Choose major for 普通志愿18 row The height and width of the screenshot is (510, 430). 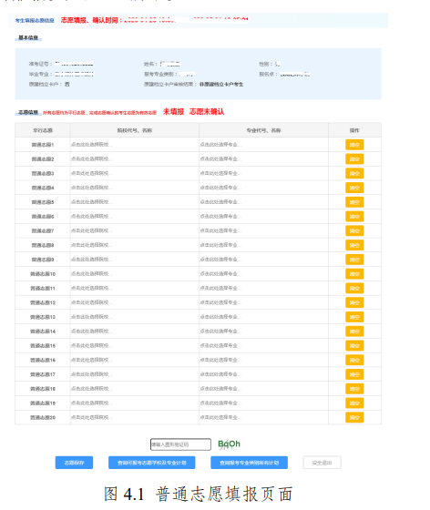click(x=263, y=389)
